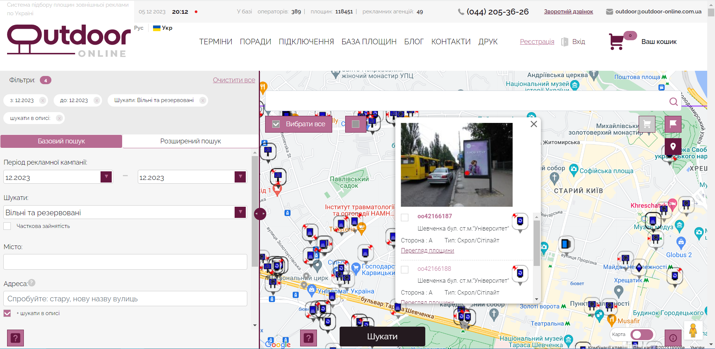Open the Street View pegman

click(x=693, y=330)
